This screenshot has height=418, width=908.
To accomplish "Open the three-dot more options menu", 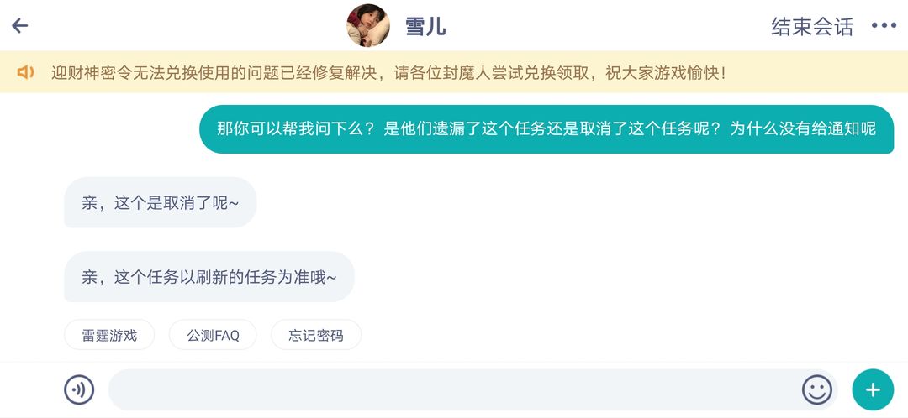I will (884, 26).
